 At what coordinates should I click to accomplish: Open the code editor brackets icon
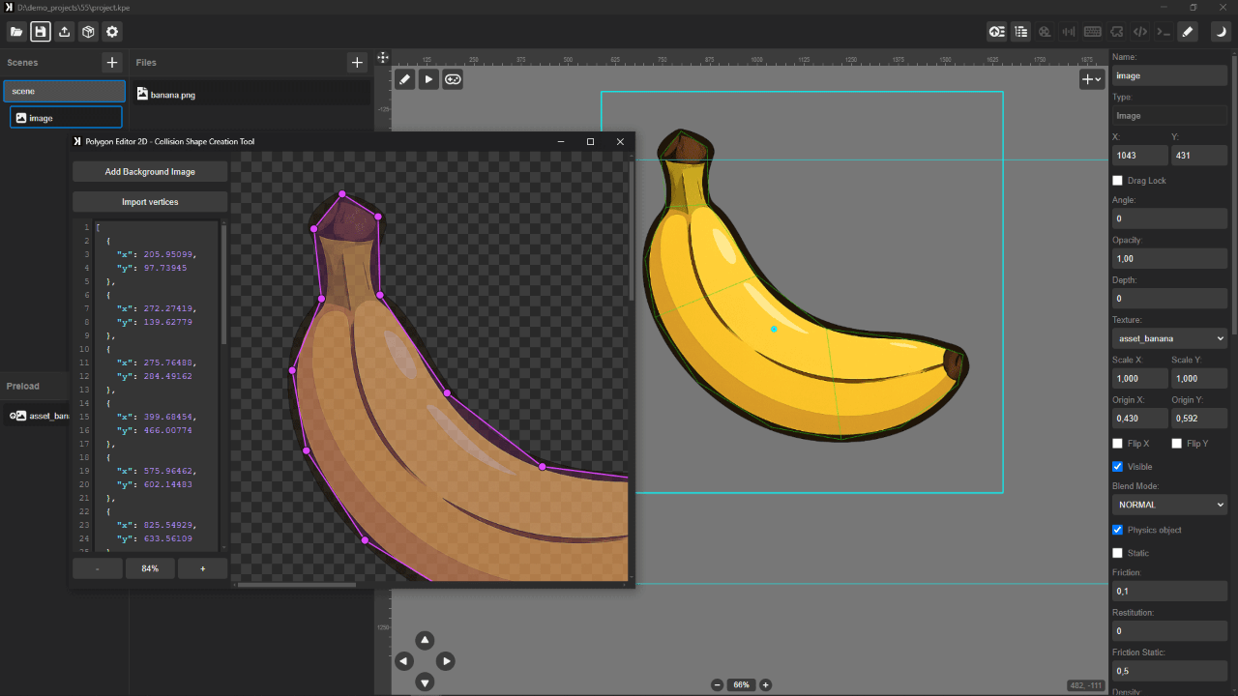click(1140, 32)
